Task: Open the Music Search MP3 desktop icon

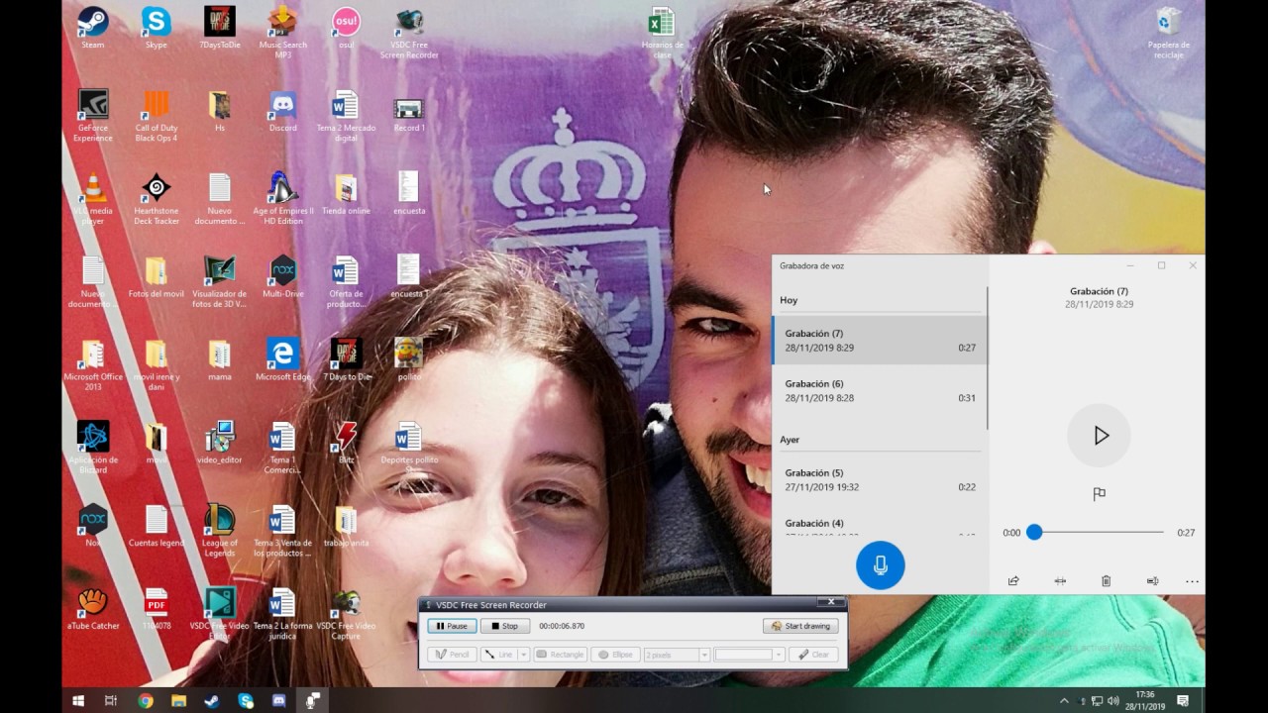Action: (x=283, y=32)
